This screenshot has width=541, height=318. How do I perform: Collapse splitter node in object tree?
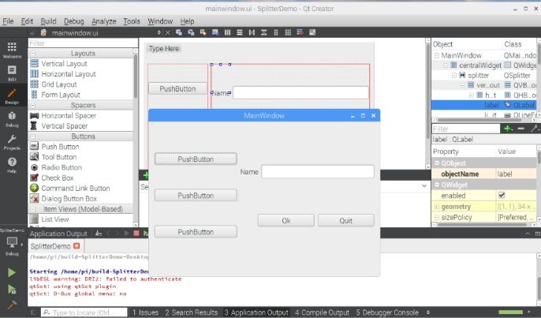point(454,75)
